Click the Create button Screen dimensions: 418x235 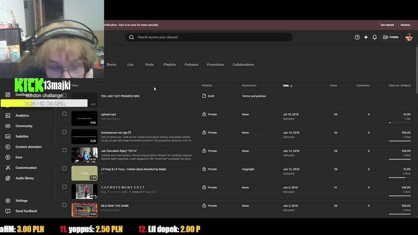pos(391,37)
